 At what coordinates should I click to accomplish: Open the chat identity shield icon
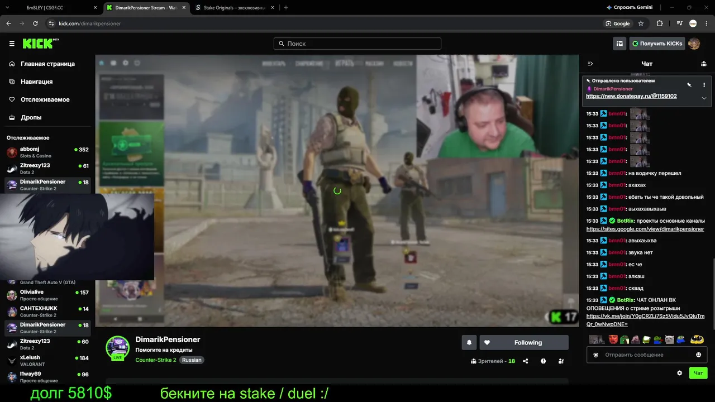pyautogui.click(x=595, y=355)
